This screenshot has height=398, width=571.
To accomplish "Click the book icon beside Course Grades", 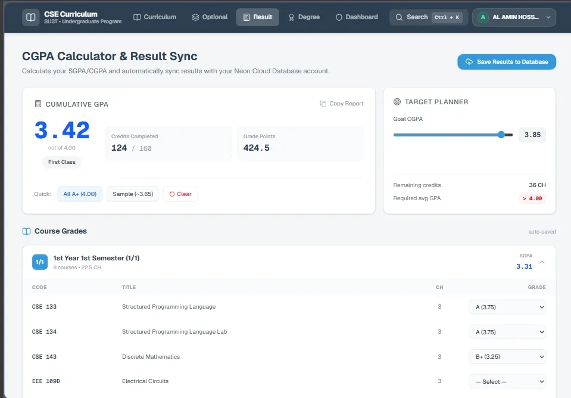I will 27,231.
